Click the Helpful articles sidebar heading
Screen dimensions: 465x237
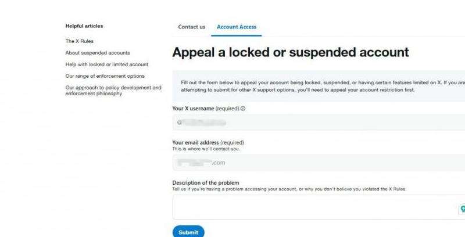[84, 26]
